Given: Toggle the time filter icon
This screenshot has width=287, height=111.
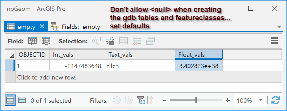Looking at the screenshot, I should pos(117,100).
